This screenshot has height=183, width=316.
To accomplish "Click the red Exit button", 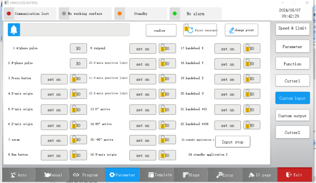I will pyautogui.click(x=294, y=175).
